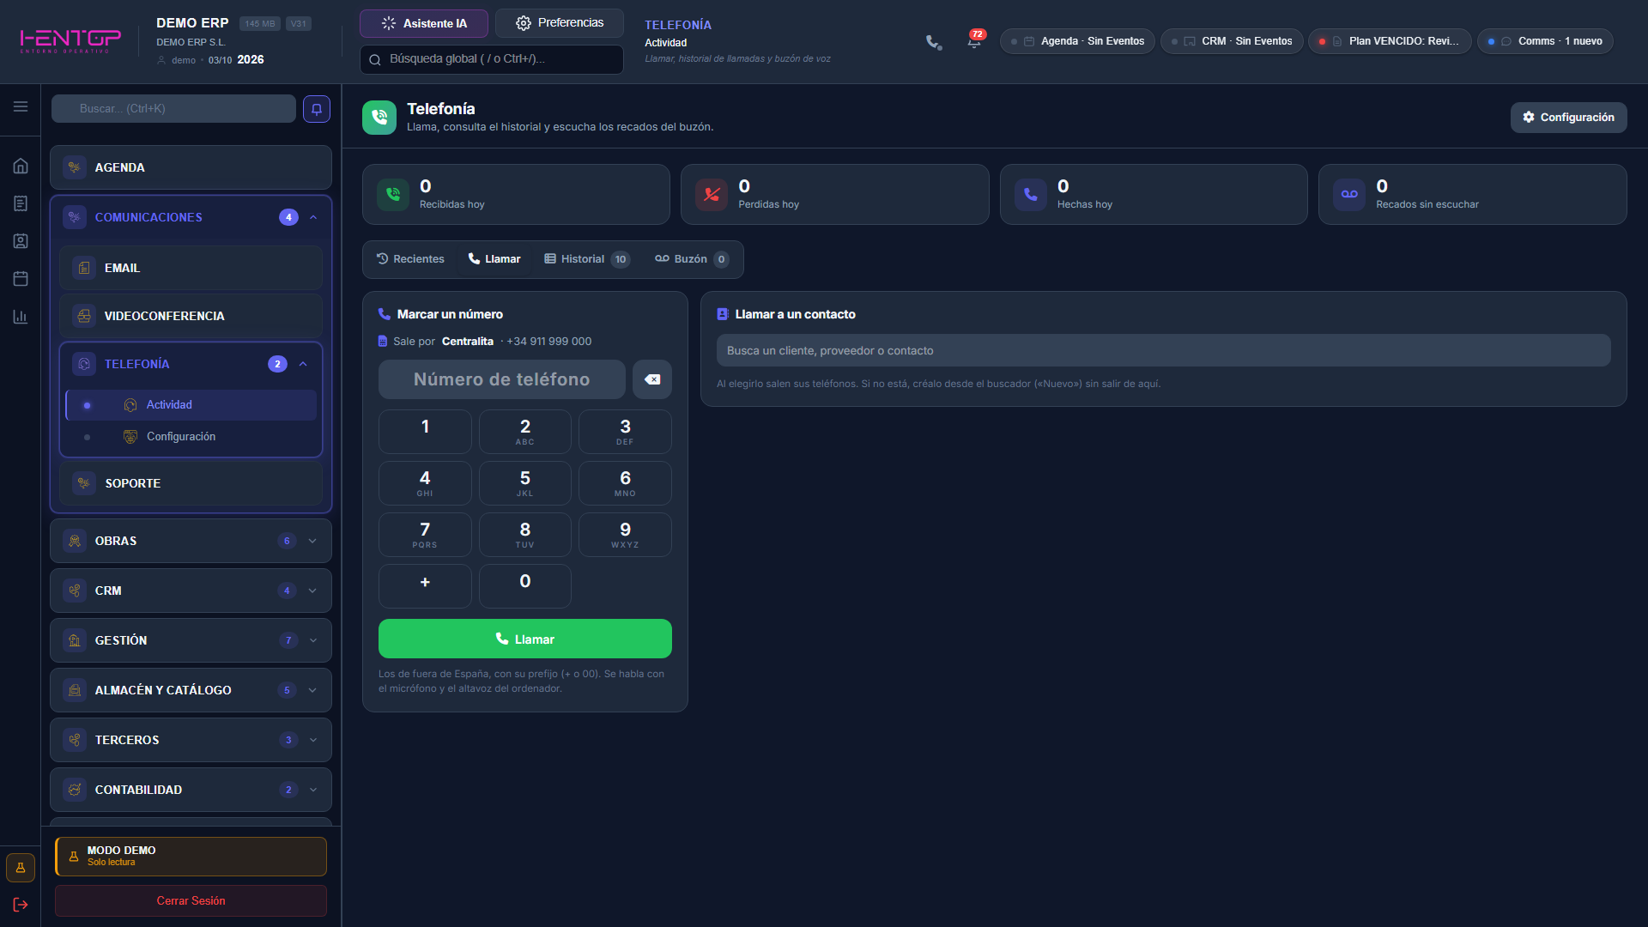Open the notifications bell with 72 badge
Image resolution: width=1648 pixels, height=927 pixels.
(x=974, y=41)
